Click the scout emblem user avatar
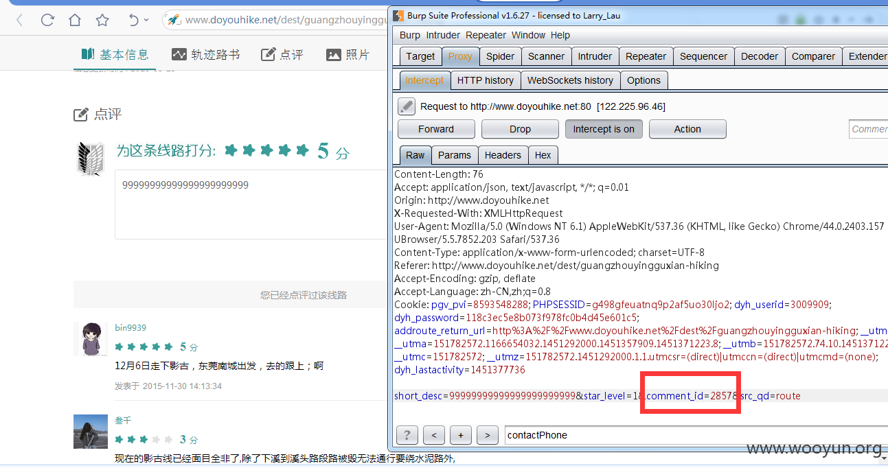 pyautogui.click(x=90, y=159)
